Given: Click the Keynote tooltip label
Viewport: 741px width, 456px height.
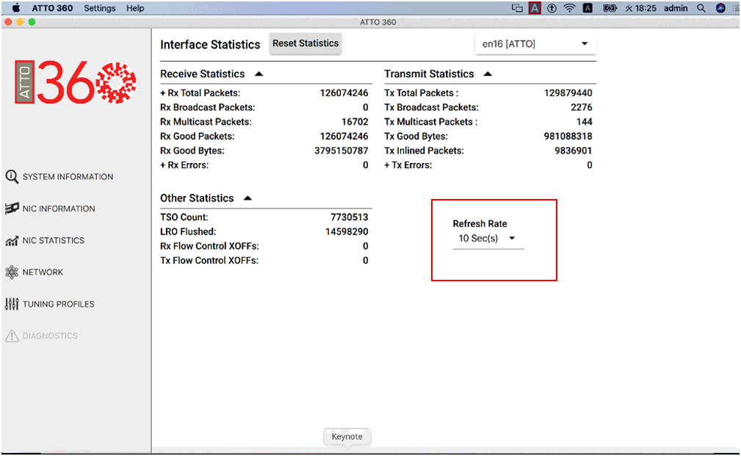Looking at the screenshot, I should (347, 437).
